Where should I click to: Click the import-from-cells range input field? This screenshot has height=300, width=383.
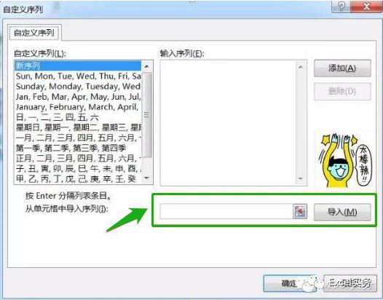click(x=226, y=212)
